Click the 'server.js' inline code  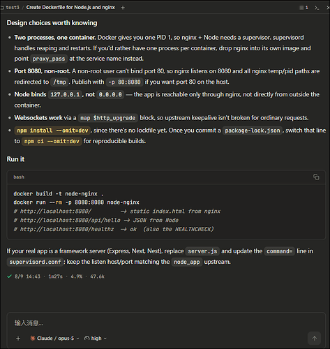202,251
